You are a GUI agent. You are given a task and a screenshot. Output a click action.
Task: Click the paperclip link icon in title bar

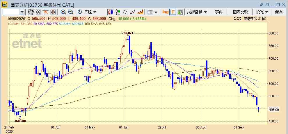(x=262, y=5)
